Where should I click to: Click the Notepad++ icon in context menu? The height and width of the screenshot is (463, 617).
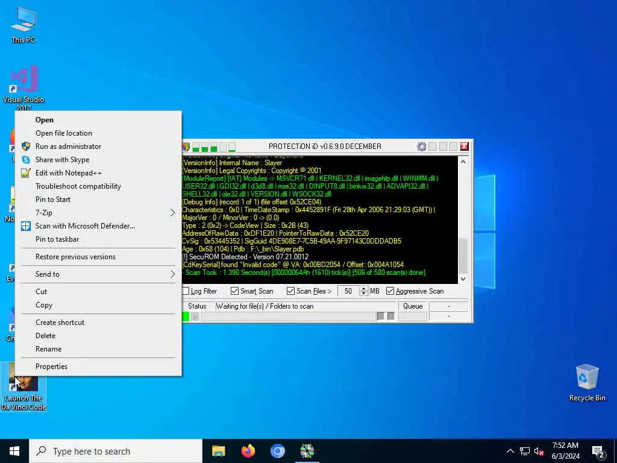(26, 173)
